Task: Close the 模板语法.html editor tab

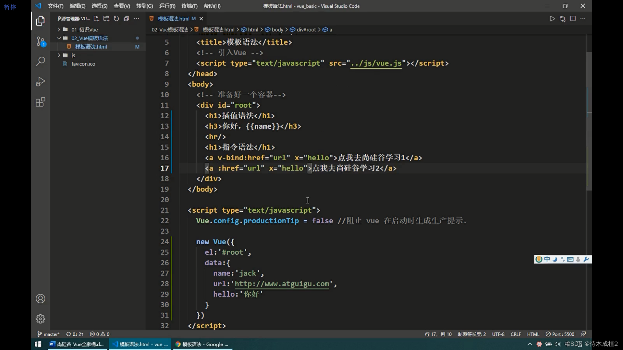Action: coord(201,19)
